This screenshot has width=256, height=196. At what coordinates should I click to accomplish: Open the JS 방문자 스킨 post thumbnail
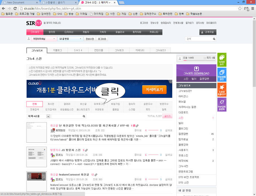[x=37, y=157]
